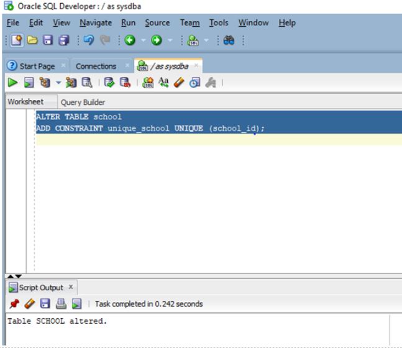The width and height of the screenshot is (402, 348).
Task: Clear script output with the eraser icon
Action: point(29,304)
